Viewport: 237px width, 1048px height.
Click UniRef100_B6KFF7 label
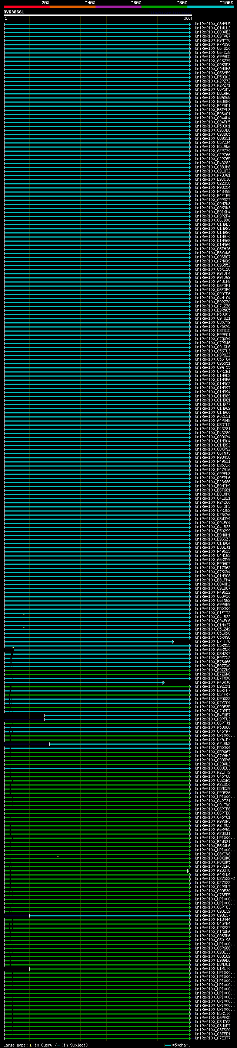tap(212, 691)
